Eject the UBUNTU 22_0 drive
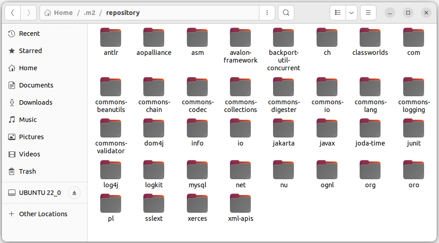This screenshot has height=243, width=439. [x=74, y=193]
